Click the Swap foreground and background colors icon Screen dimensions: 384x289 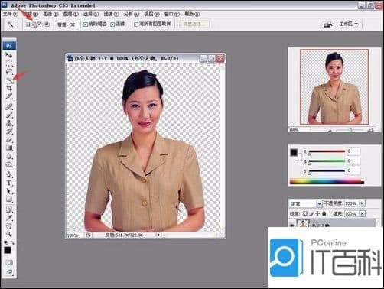[12, 243]
